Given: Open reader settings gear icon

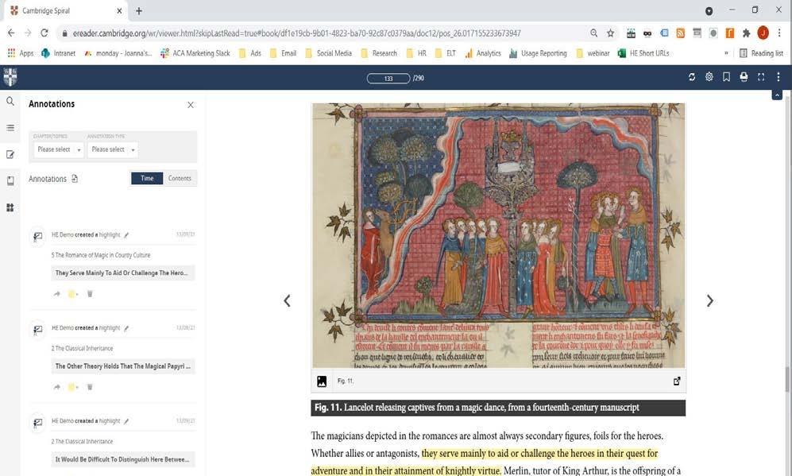Looking at the screenshot, I should click(709, 77).
